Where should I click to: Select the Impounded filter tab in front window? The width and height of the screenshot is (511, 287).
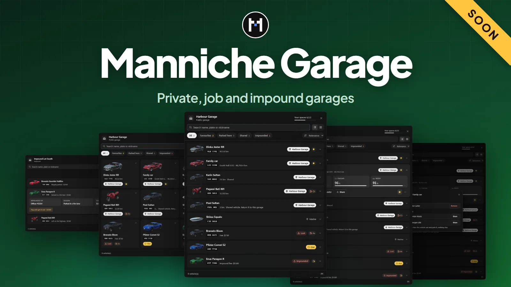pos(263,136)
